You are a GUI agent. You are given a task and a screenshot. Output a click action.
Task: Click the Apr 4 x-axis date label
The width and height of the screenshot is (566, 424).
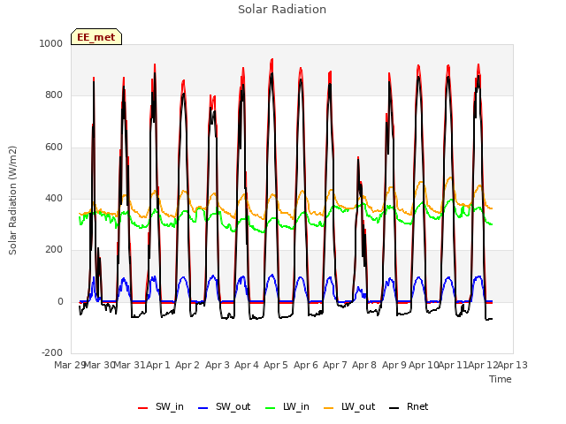(247, 365)
